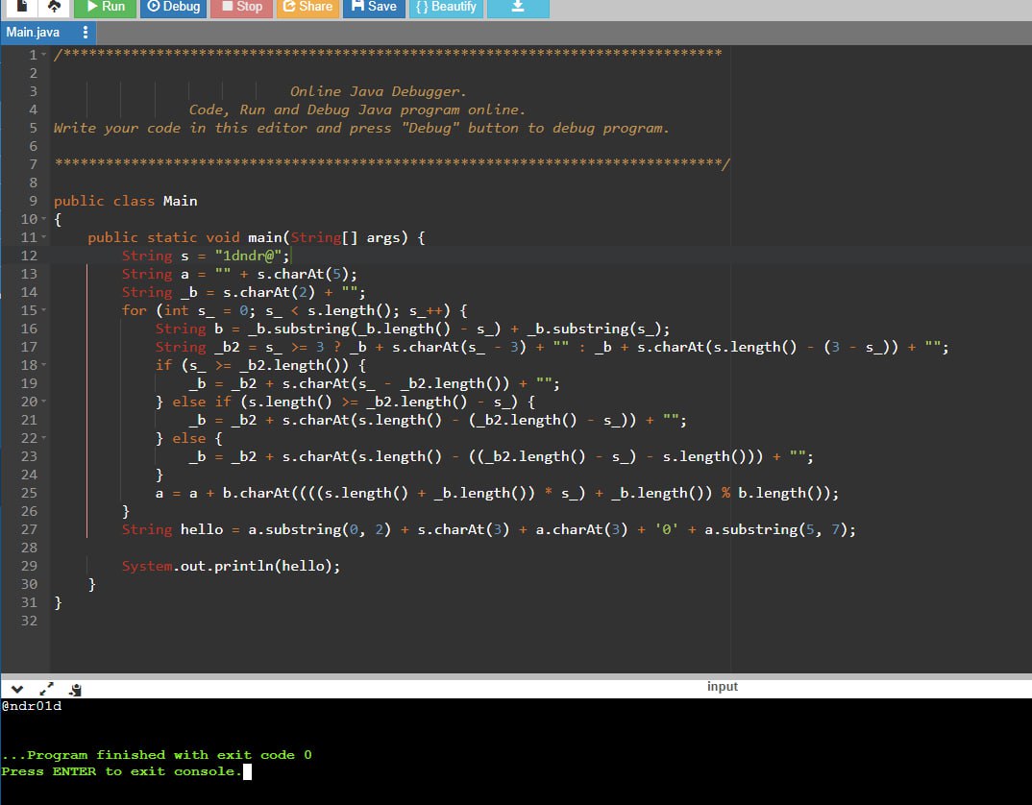
Task: Click 'String a' declaration on line 13
Action: [156, 274]
